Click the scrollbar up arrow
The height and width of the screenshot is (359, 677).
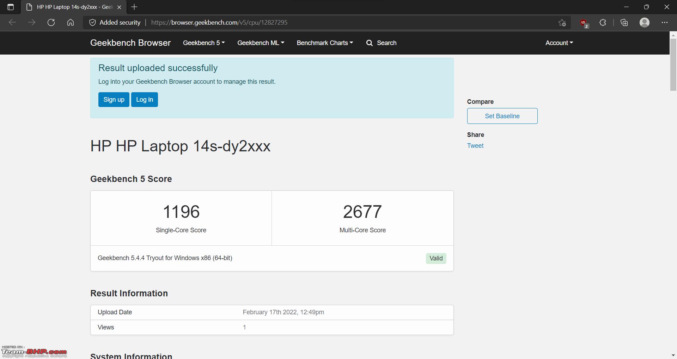click(673, 35)
